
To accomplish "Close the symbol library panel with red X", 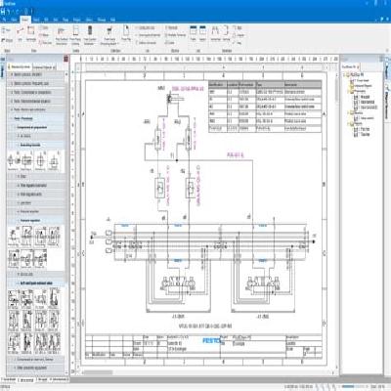I will 66,59.
